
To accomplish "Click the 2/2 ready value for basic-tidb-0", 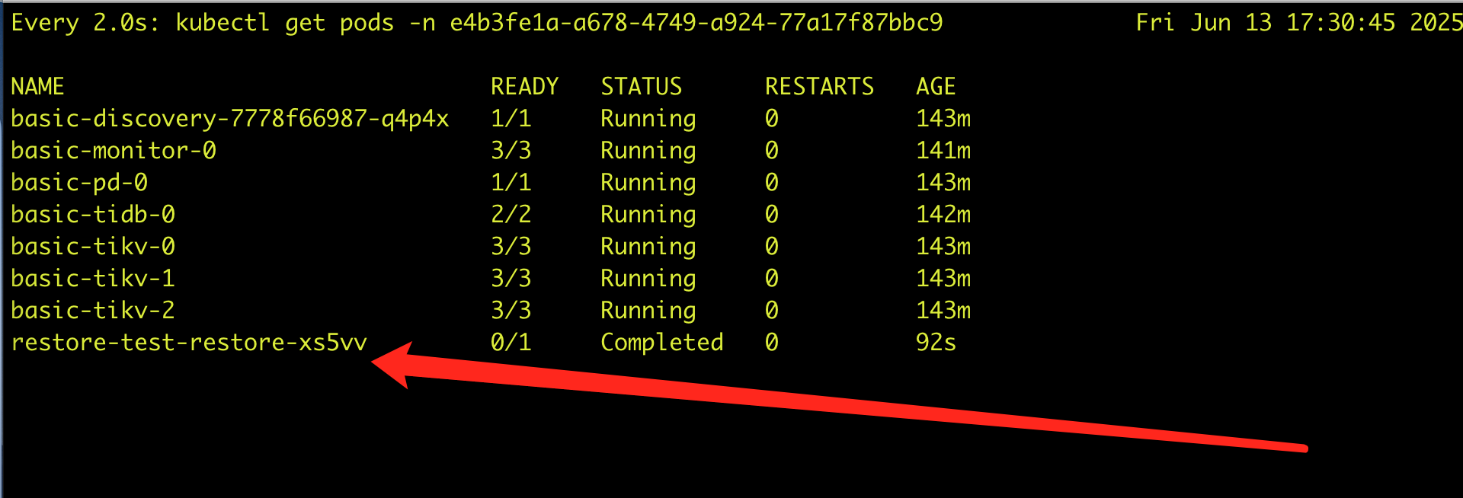I will pos(511,215).
